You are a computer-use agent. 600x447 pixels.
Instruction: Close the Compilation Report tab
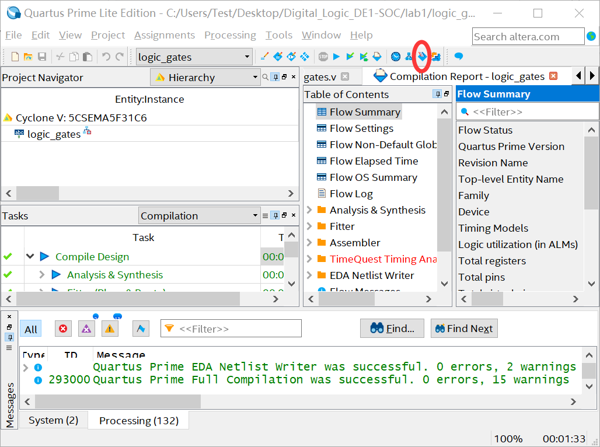[x=553, y=76]
